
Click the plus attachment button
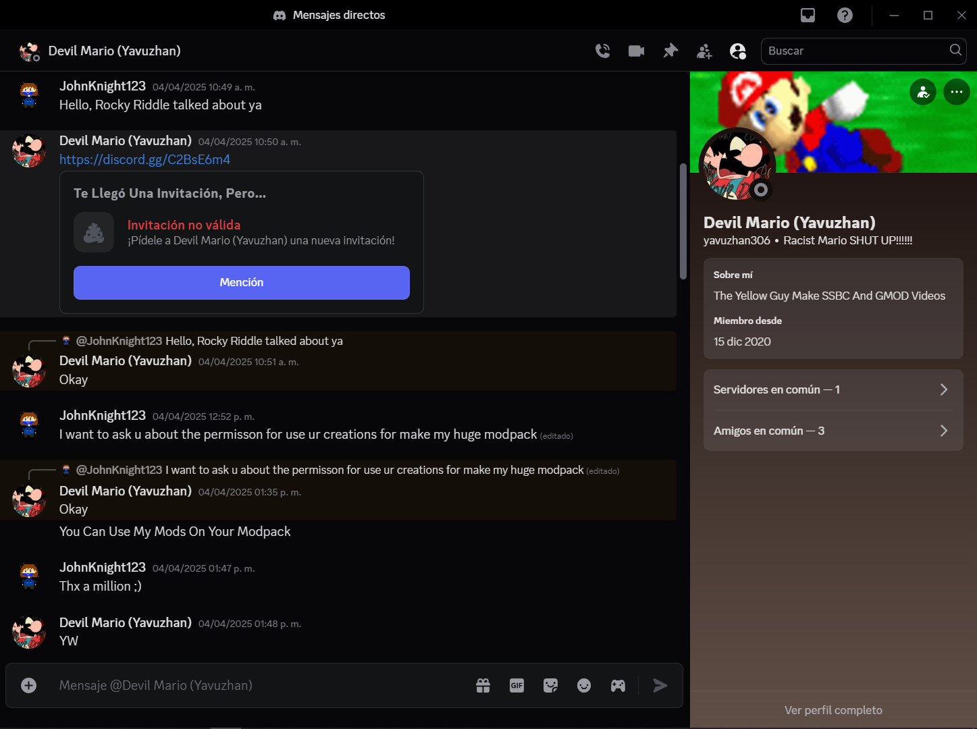[x=28, y=685]
